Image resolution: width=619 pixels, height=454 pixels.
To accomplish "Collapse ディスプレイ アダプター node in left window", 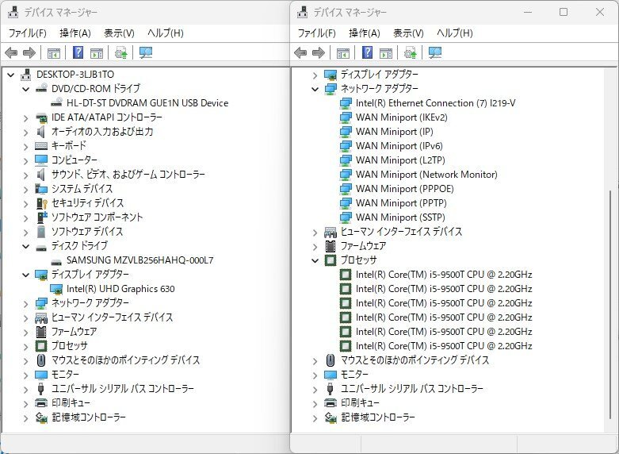I will point(25,275).
